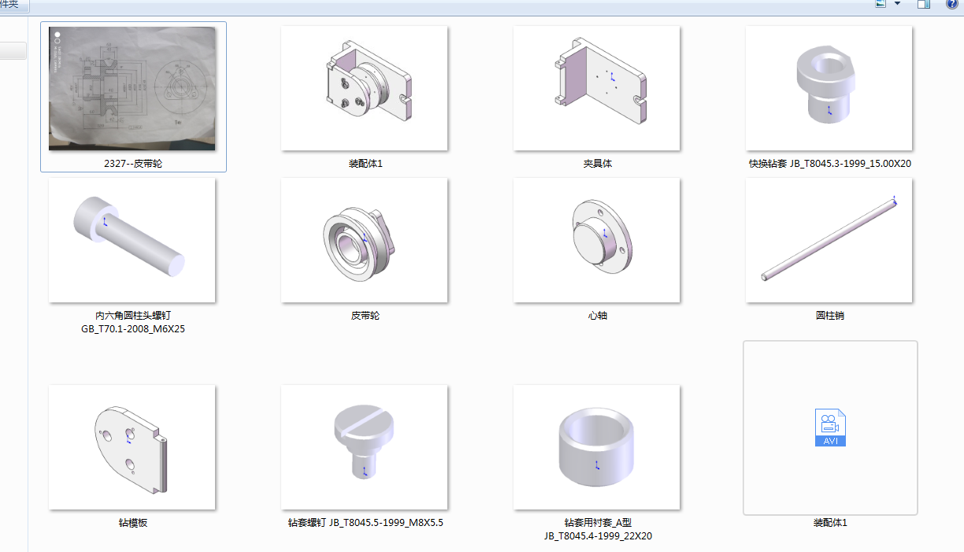Open the view options dropdown arrow

(x=897, y=4)
